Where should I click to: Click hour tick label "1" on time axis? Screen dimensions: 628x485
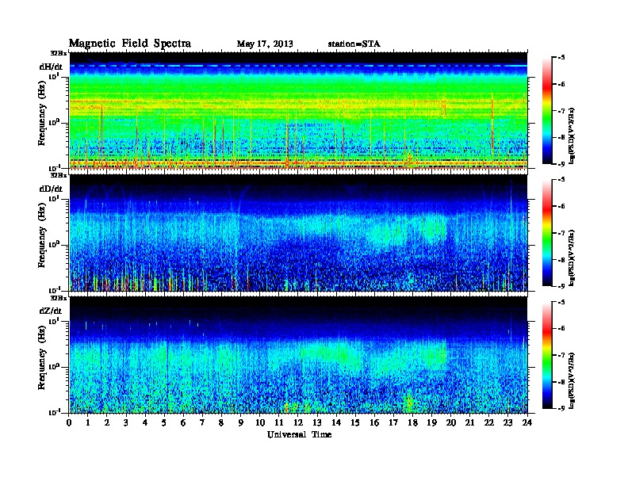pos(88,422)
